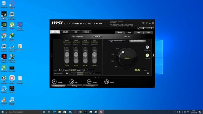
Task: Start Fan tune with yellow fan icon
Action: tap(147, 55)
